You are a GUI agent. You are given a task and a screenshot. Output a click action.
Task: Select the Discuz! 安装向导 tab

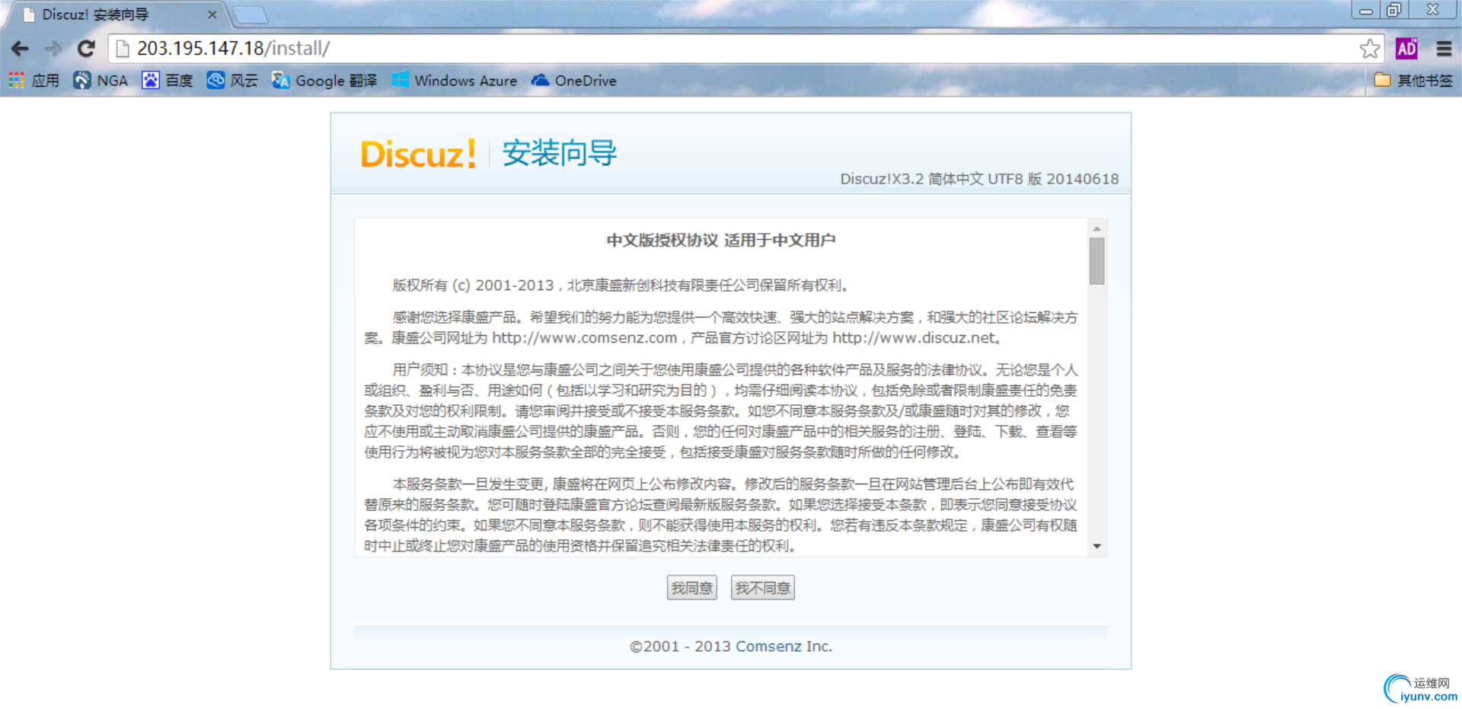click(114, 14)
